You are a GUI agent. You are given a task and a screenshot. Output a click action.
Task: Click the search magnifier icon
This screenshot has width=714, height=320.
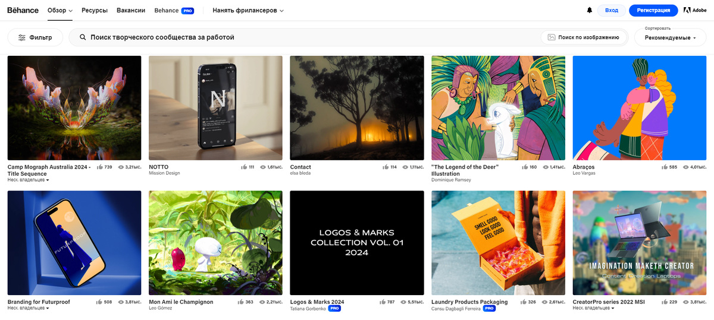click(83, 37)
